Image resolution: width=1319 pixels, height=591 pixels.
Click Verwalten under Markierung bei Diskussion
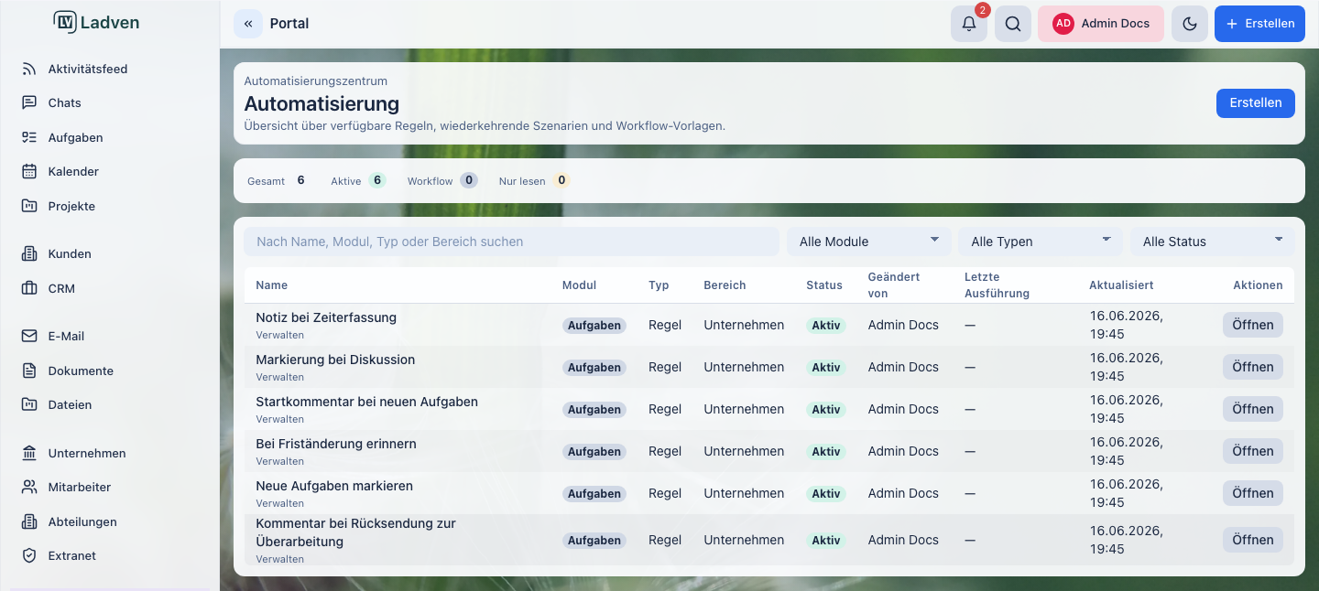279,377
